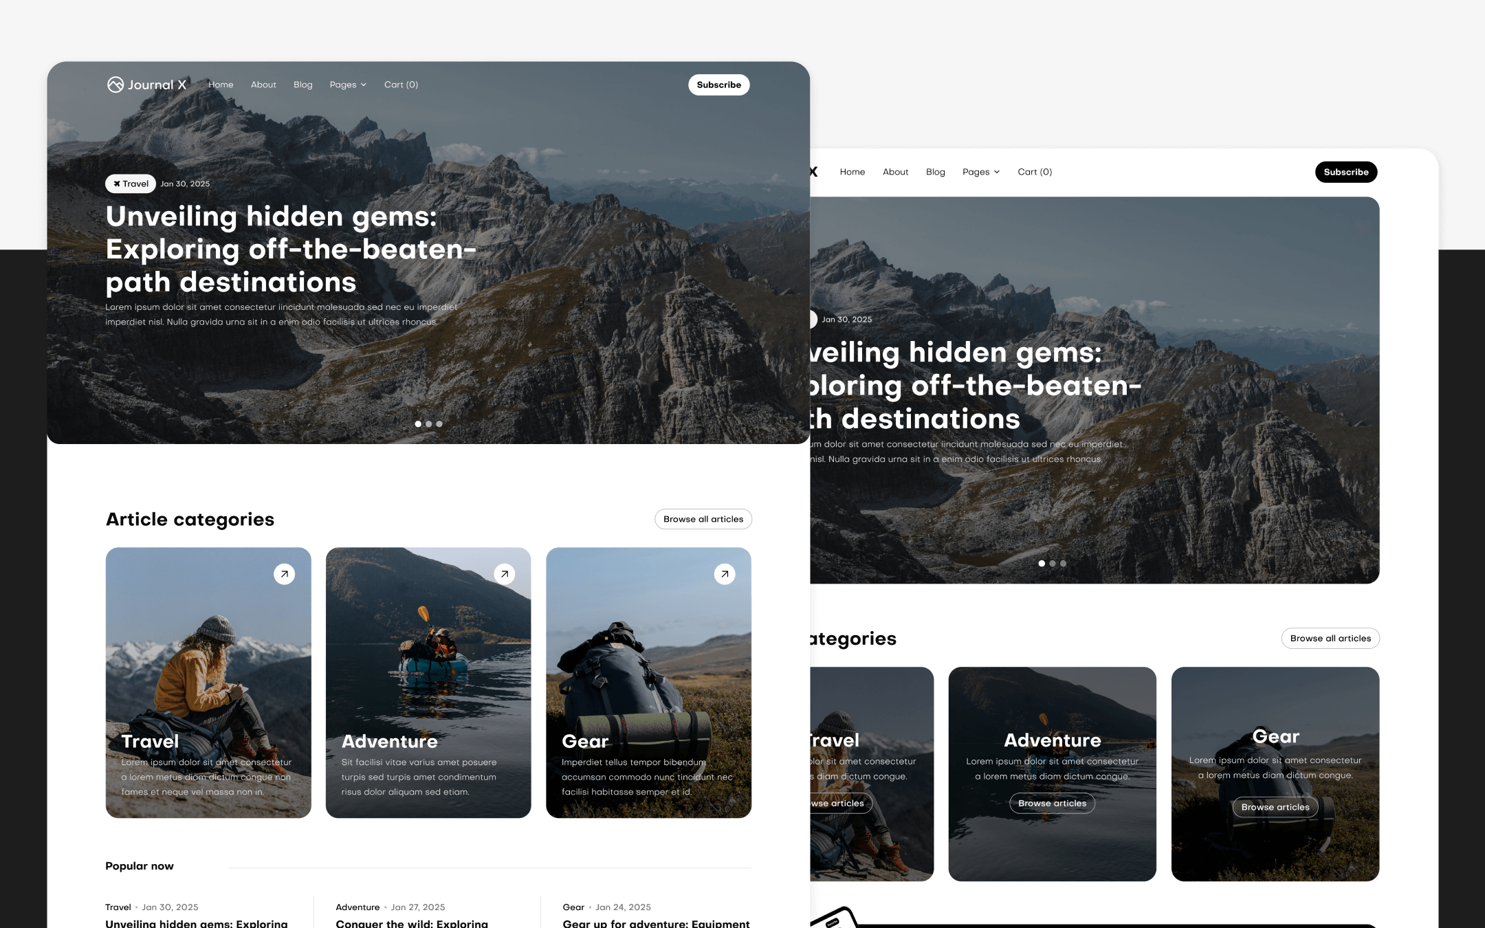Click Browse articles on Adventure card
This screenshot has width=1485, height=928.
coord(1052,804)
